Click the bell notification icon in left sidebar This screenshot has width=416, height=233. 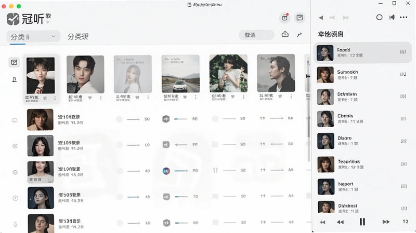click(x=15, y=79)
